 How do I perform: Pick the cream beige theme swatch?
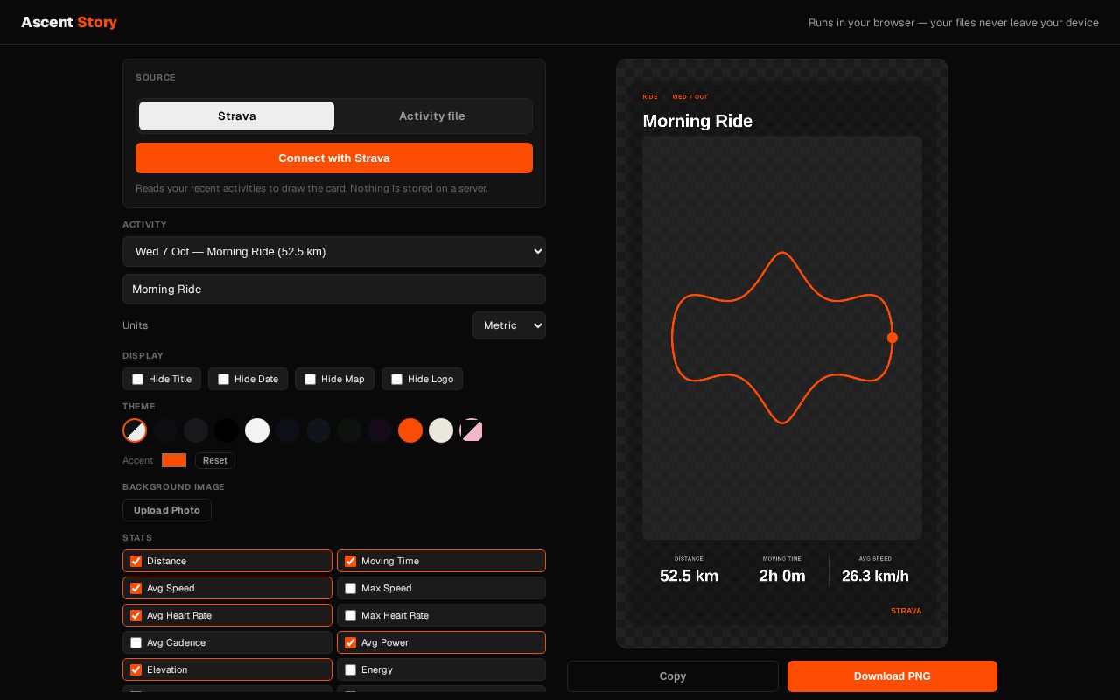tap(441, 430)
